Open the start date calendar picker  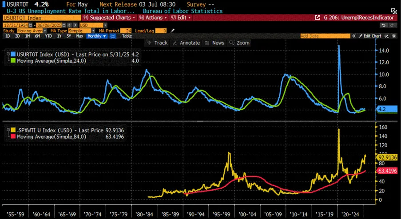[31, 25]
